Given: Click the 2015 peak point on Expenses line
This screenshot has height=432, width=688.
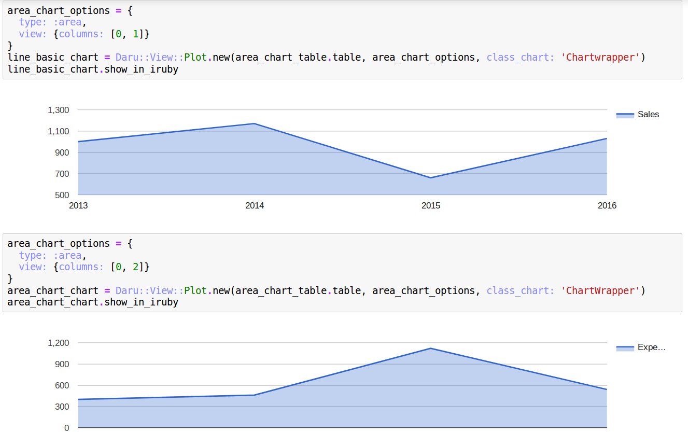Looking at the screenshot, I should tap(431, 349).
